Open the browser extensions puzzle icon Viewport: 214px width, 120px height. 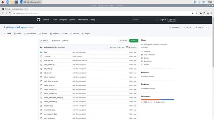[201, 13]
